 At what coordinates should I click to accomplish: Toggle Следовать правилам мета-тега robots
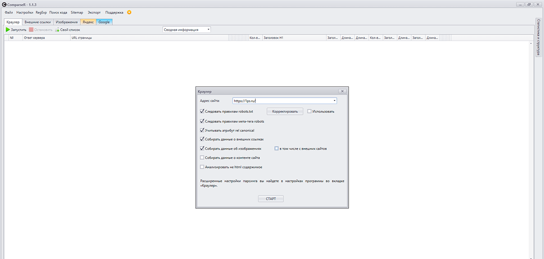(x=202, y=121)
